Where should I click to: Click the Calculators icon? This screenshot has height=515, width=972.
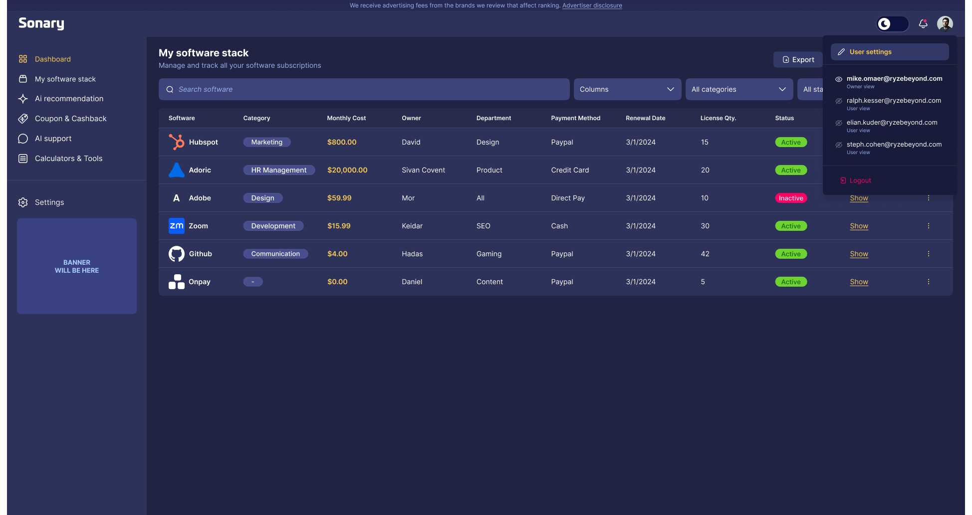23,159
